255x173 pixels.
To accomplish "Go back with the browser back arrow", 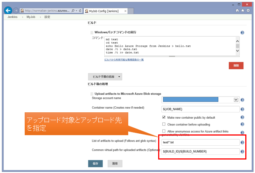I will (x=8, y=10).
